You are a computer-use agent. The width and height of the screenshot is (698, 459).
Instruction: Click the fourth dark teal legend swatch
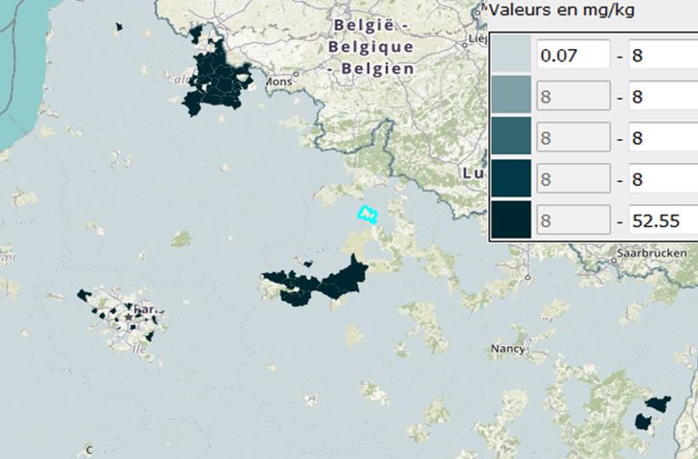(510, 179)
